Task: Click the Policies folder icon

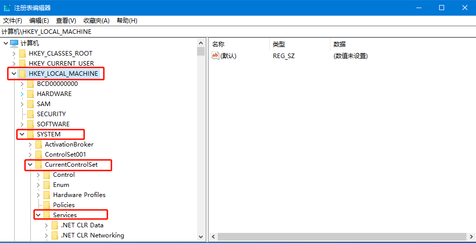Action: (x=46, y=205)
